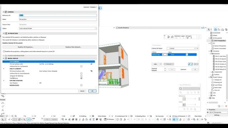
Task: Collapse the 3D PROJECTION section
Action: pos(4,33)
